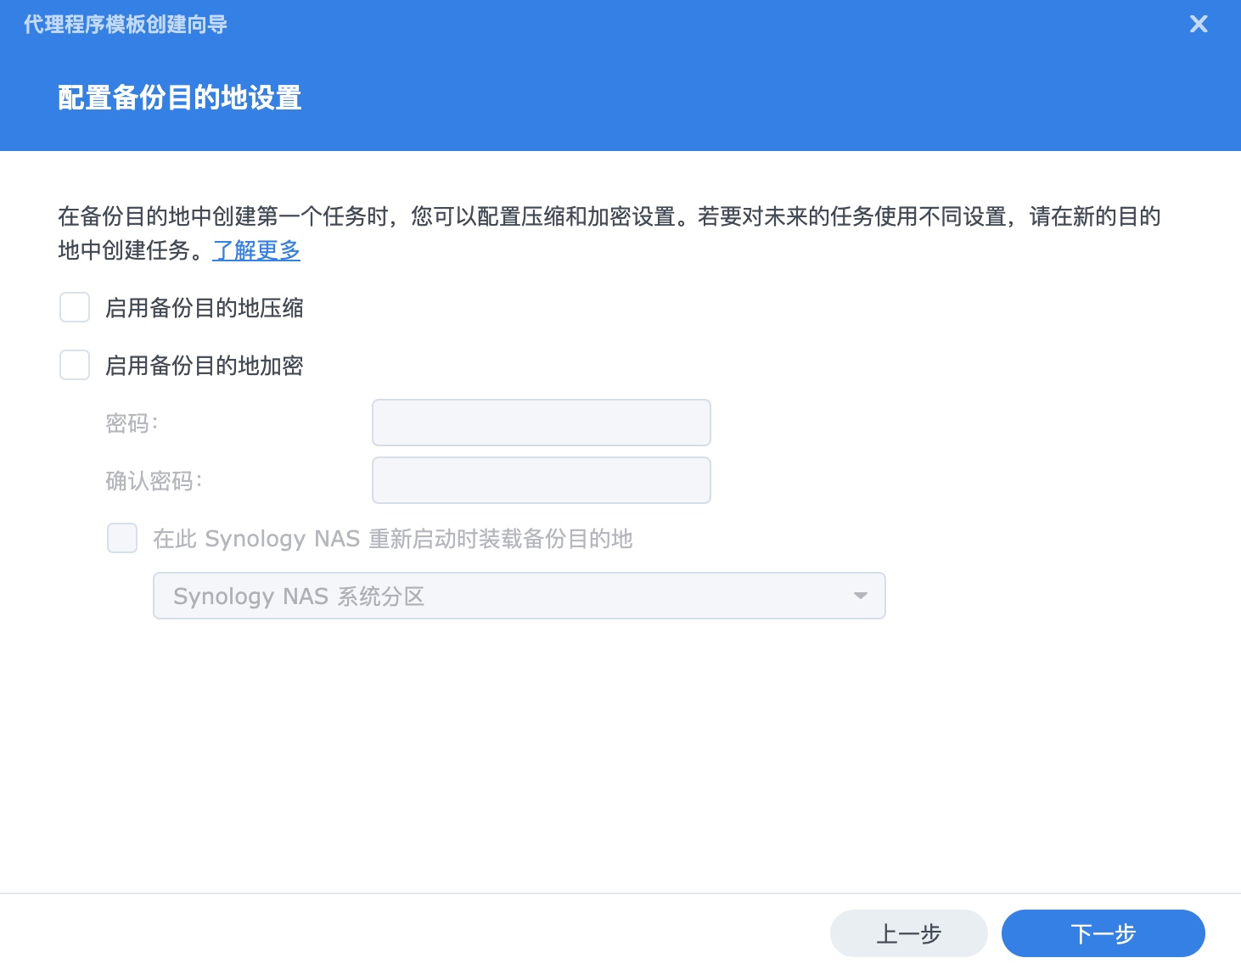Enable 启用备份目的地加密 checkbox
Image resolution: width=1241 pixels, height=969 pixels.
point(75,365)
